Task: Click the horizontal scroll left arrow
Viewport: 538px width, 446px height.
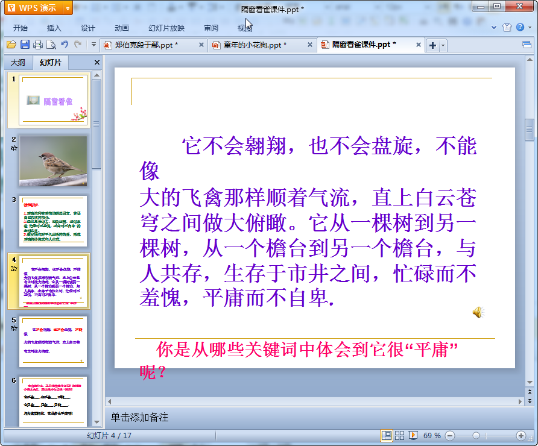Action: [109, 401]
